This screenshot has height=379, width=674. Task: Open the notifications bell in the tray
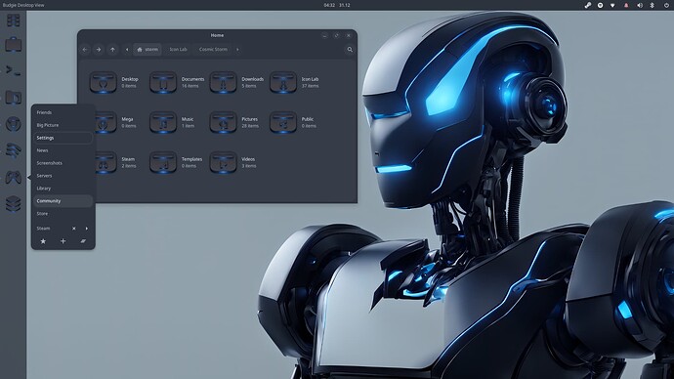point(626,5)
